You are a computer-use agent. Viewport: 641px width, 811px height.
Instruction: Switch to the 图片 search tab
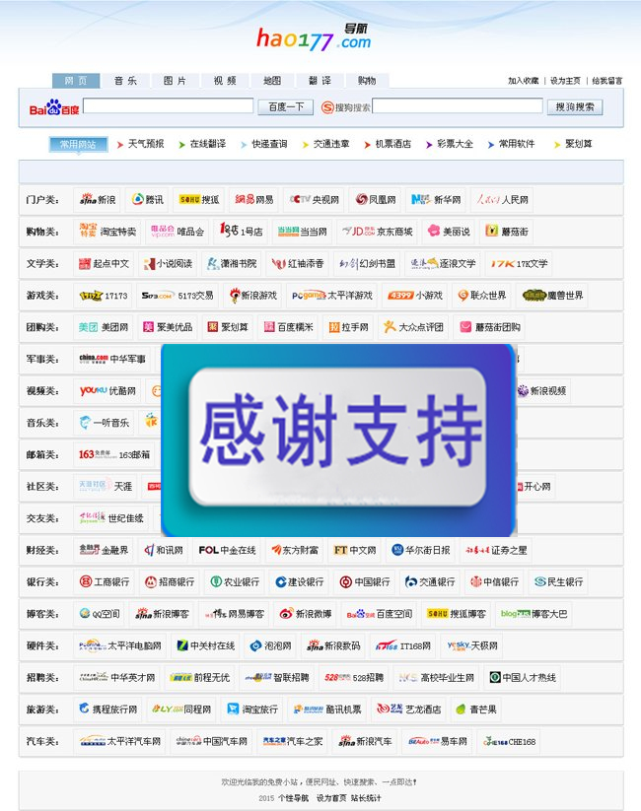point(175,81)
